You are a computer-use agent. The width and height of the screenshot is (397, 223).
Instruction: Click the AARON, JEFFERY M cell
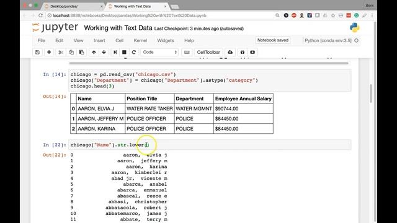pyautogui.click(x=100, y=118)
